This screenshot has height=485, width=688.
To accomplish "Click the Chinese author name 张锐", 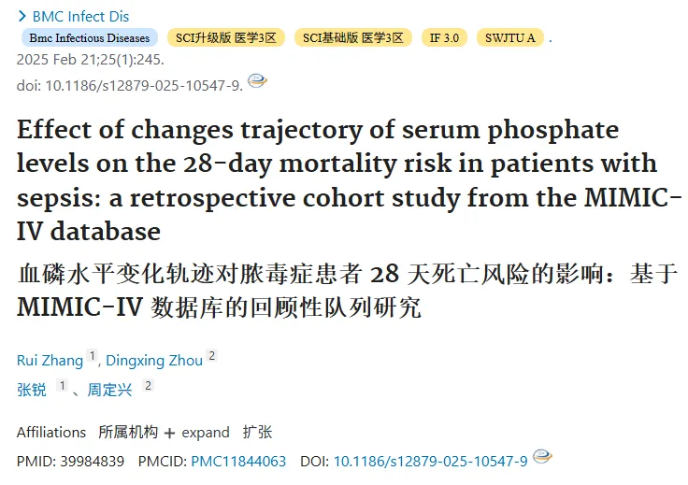I will (32, 390).
